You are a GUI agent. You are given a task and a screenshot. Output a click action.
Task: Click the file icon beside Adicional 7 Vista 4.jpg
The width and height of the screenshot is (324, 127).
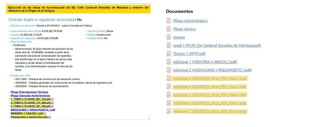click(169, 111)
